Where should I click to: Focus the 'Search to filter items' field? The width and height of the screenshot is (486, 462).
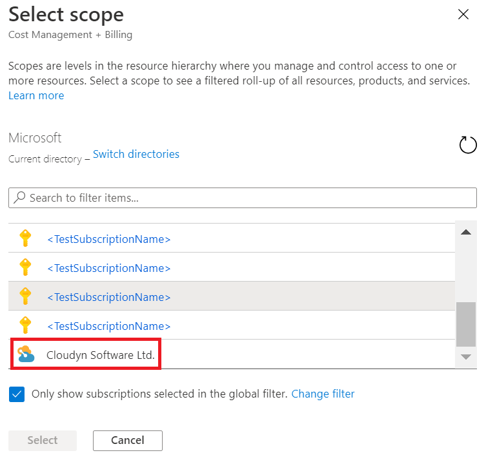point(248,198)
